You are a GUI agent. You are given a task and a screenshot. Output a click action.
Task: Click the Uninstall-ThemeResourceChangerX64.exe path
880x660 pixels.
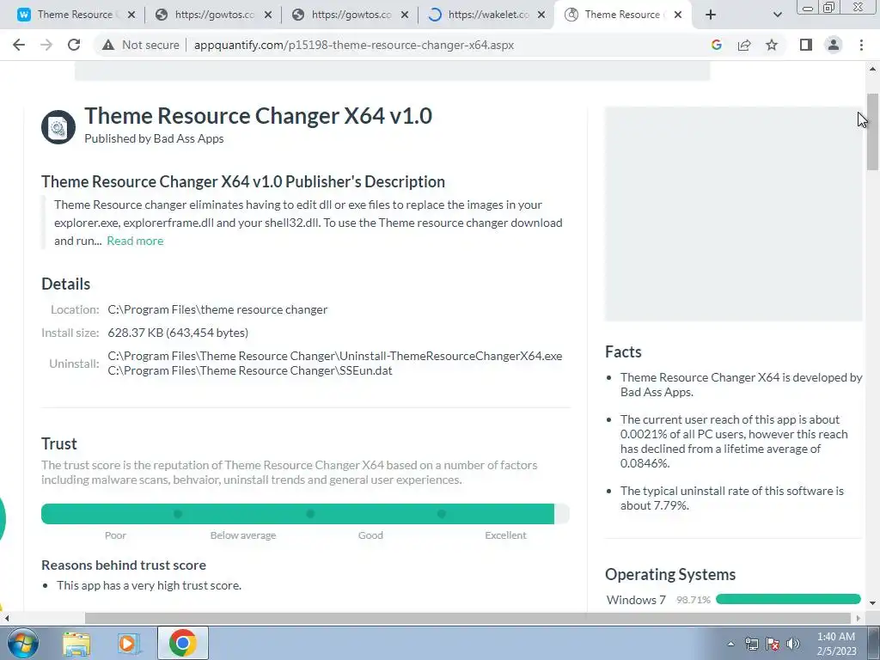coord(335,356)
